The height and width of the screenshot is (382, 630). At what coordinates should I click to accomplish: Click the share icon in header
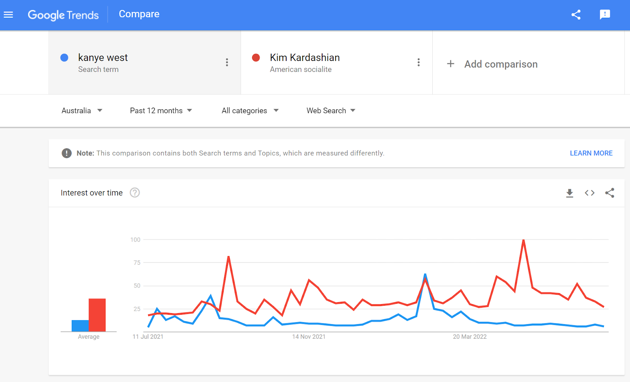[x=576, y=15]
